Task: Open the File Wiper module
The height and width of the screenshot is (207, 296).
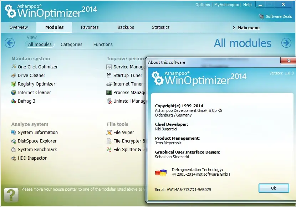Action: tap(124, 132)
